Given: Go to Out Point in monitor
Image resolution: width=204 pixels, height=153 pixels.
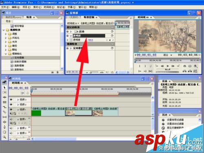Looking at the screenshot, I should click(145, 71).
